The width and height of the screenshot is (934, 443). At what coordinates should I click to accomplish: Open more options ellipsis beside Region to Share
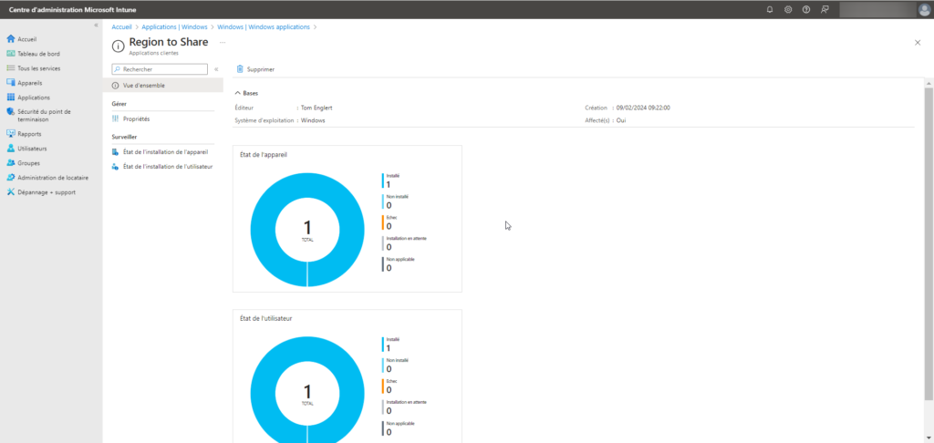point(222,43)
